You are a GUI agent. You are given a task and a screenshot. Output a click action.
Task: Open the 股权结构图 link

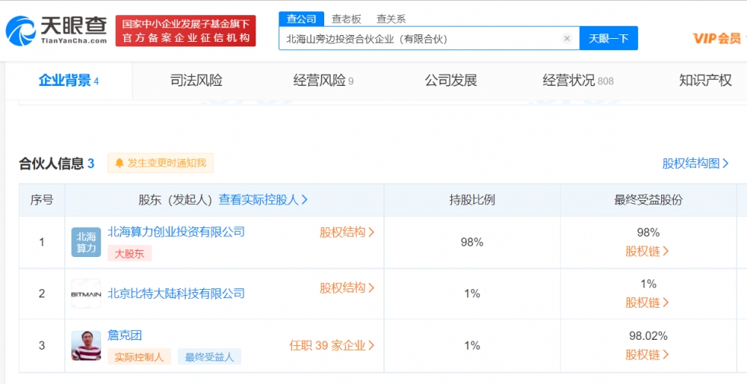tap(695, 164)
